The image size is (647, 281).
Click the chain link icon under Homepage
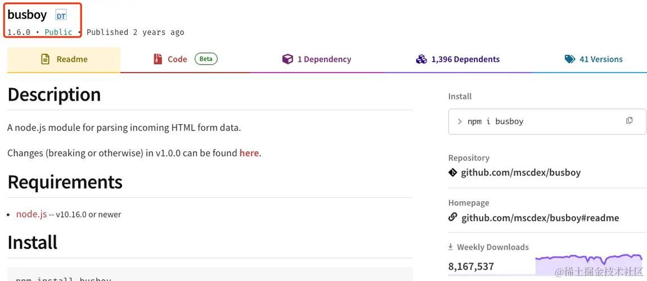coord(453,217)
